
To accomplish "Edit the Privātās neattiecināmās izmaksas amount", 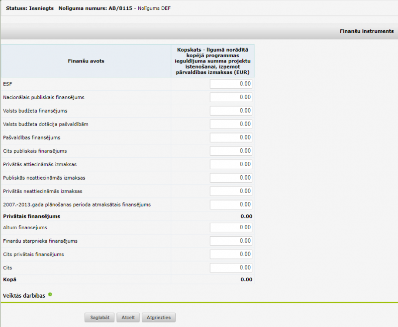I will [x=231, y=191].
